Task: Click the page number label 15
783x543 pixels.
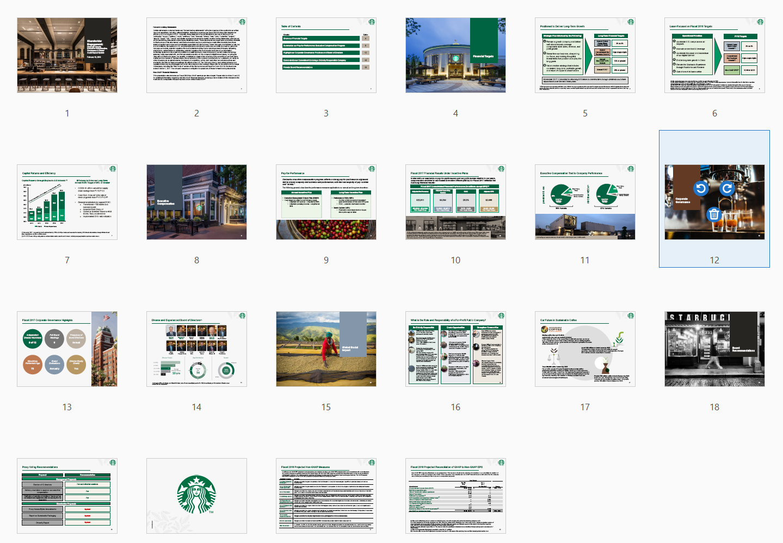Action: (326, 407)
